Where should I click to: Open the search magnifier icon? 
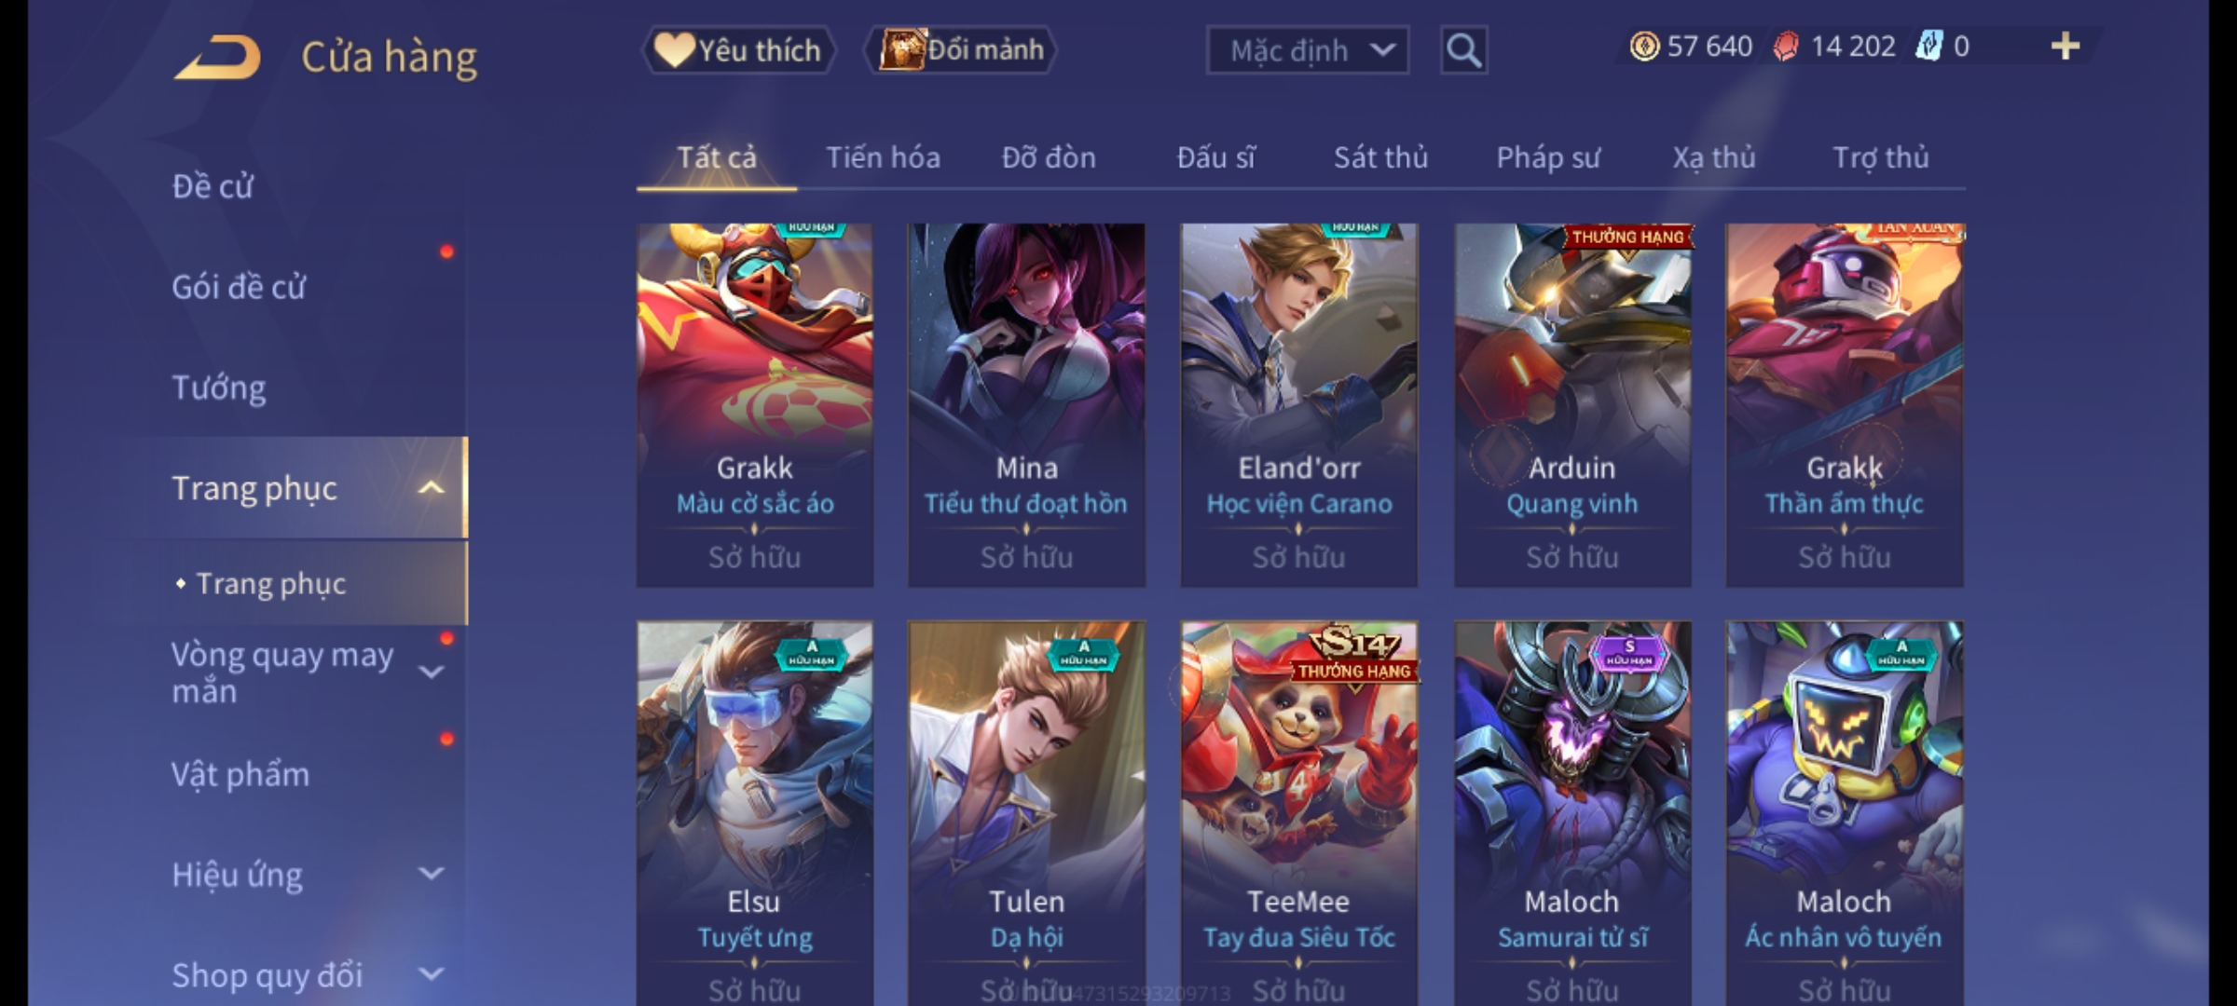click(1463, 50)
